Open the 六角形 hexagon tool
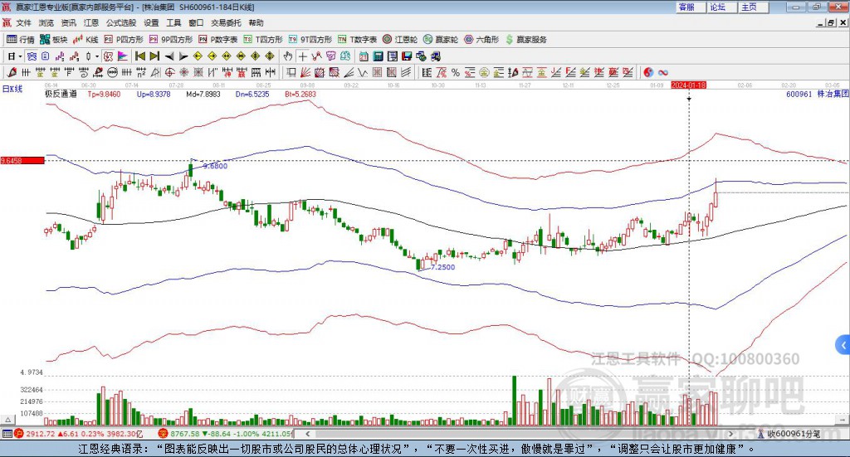The width and height of the screenshot is (850, 457). (481, 39)
